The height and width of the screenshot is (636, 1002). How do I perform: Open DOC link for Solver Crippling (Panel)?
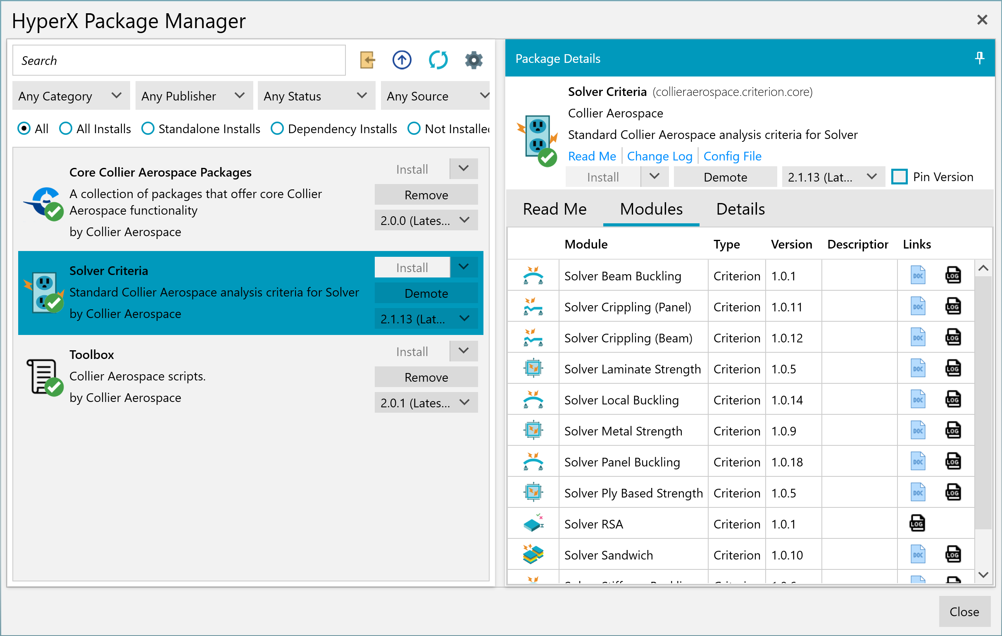918,306
